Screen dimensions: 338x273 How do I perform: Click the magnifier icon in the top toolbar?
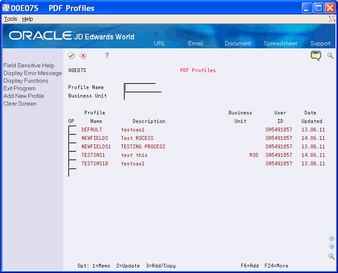330,56
